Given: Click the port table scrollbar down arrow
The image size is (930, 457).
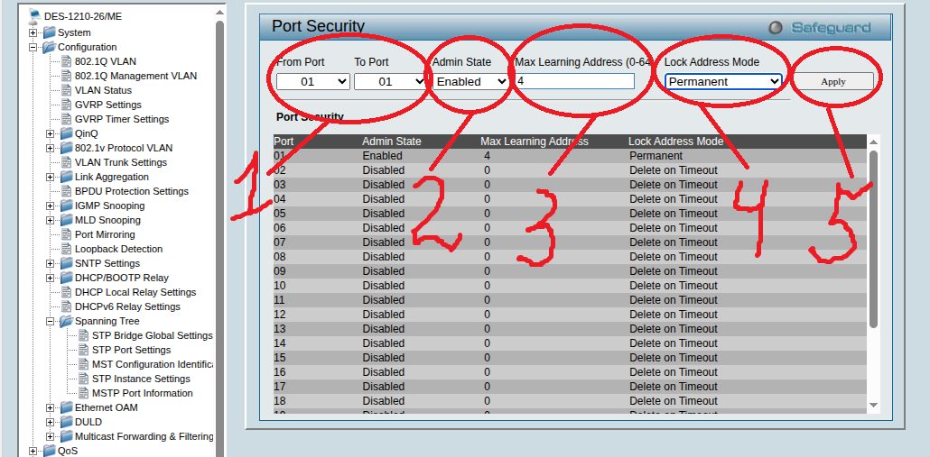Looking at the screenshot, I should [x=873, y=405].
